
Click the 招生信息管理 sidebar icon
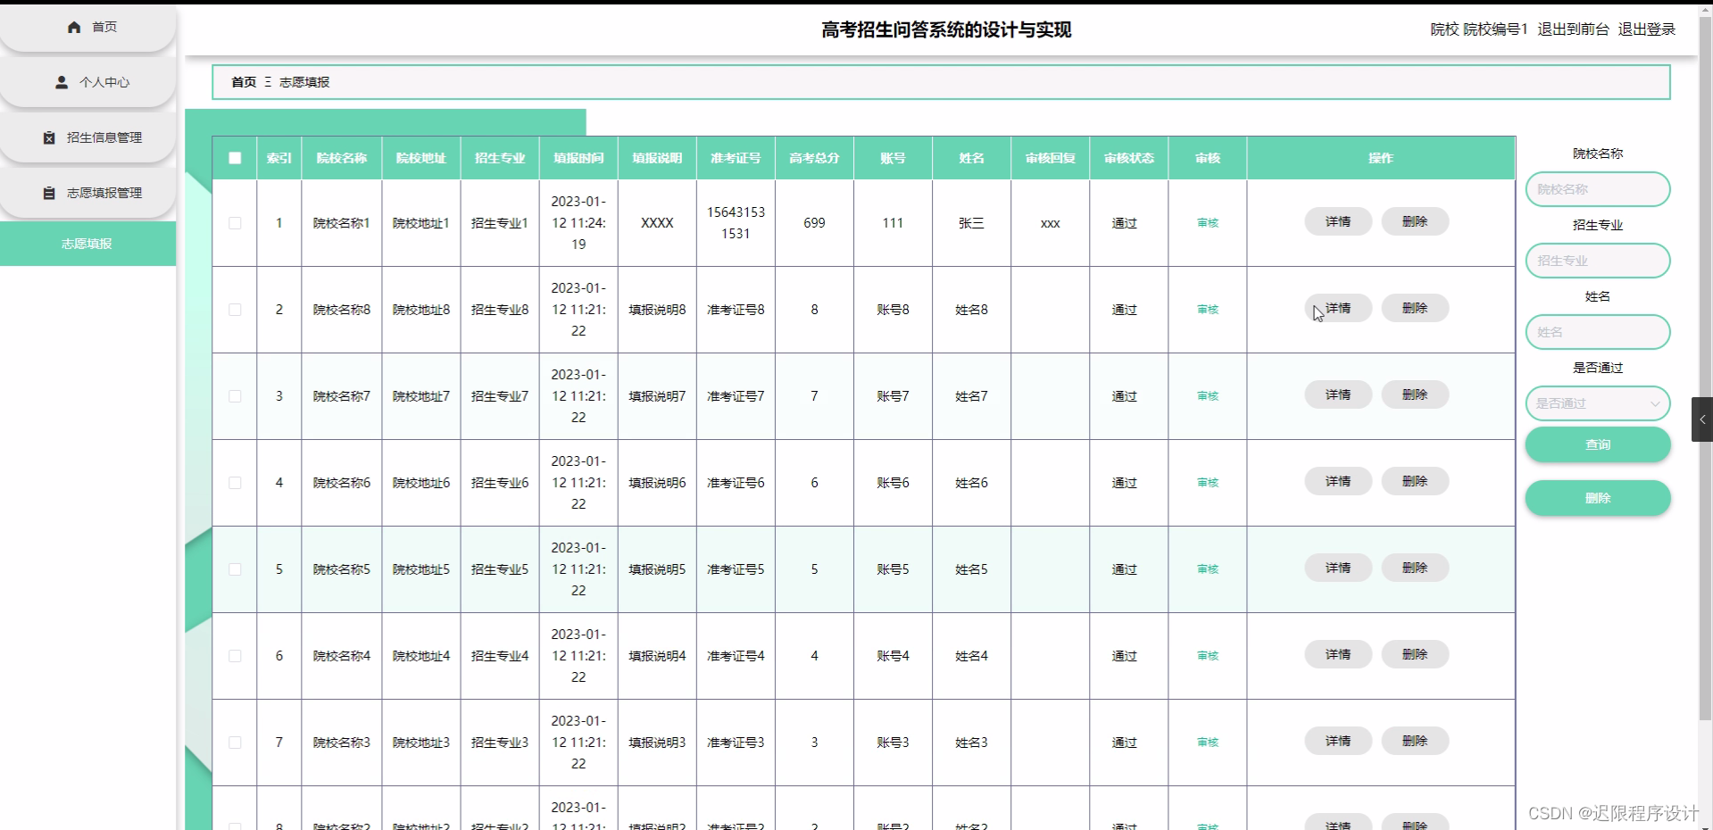click(x=49, y=137)
